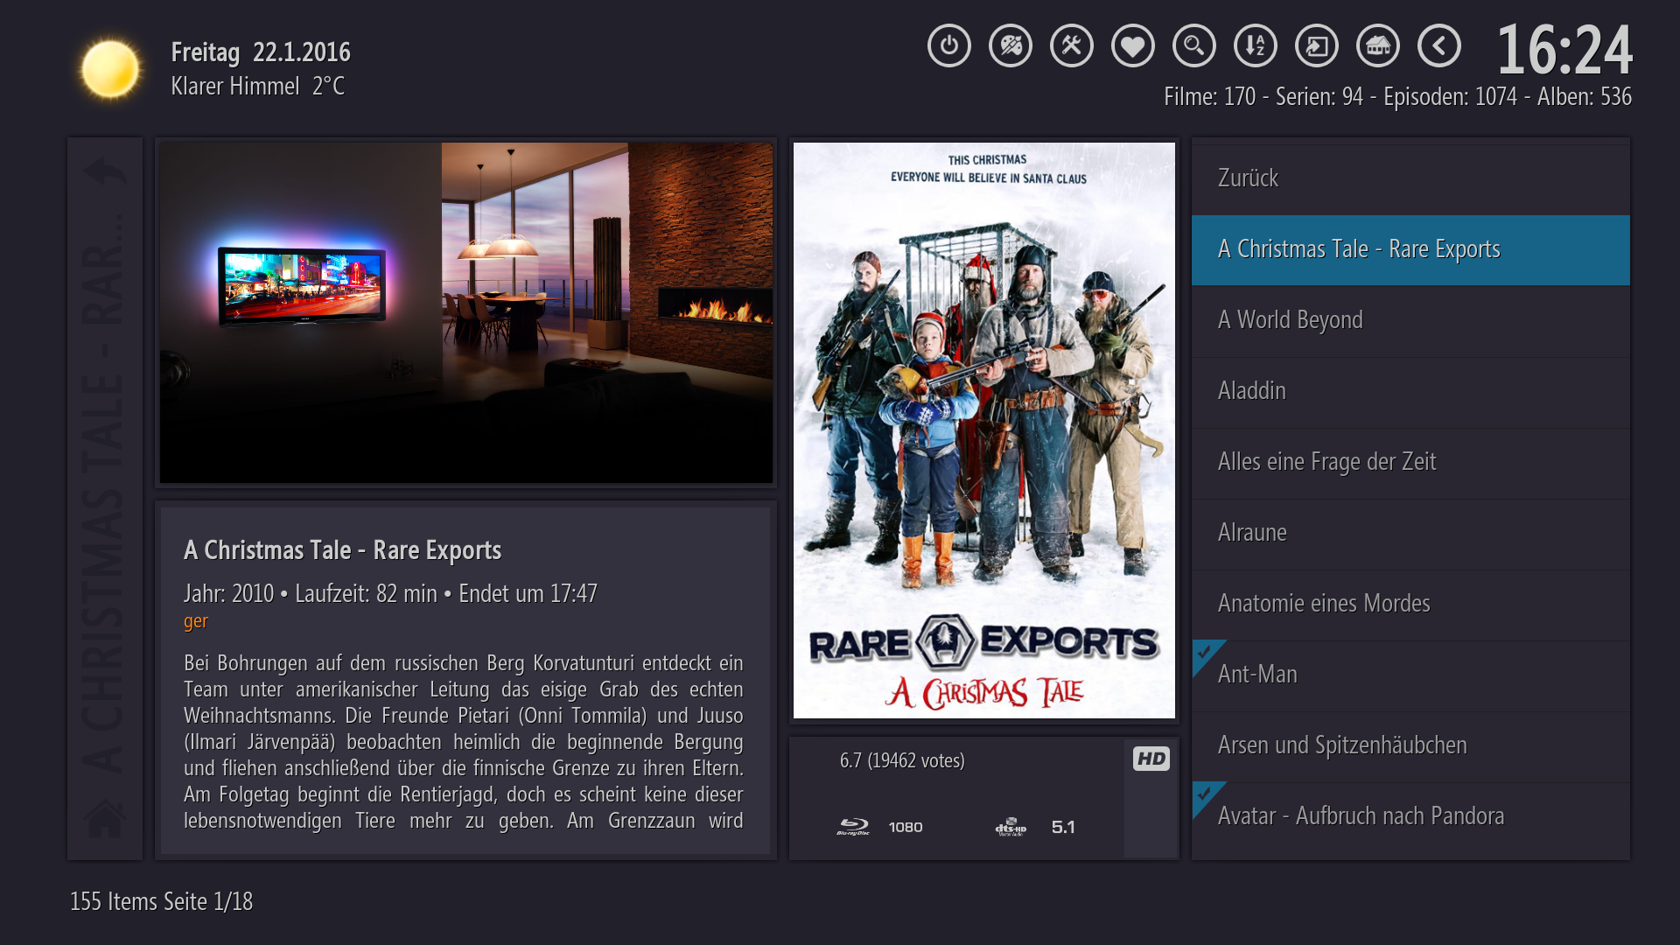Click the A-Z sort icon

click(1256, 45)
